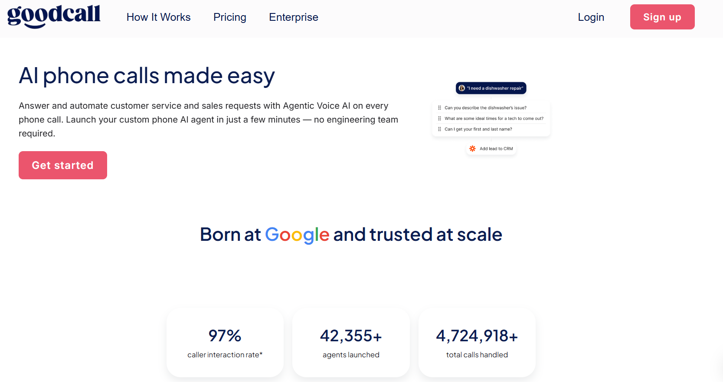Open the Pricing page
The height and width of the screenshot is (382, 723).
pyautogui.click(x=230, y=17)
